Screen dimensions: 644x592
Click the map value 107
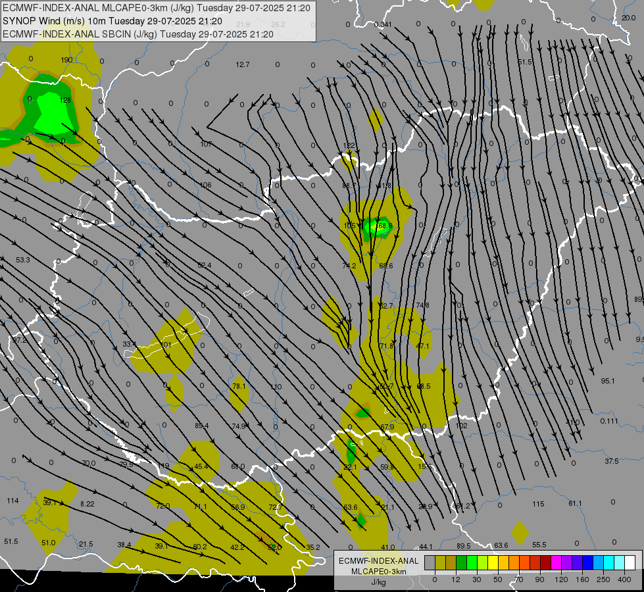click(x=206, y=144)
